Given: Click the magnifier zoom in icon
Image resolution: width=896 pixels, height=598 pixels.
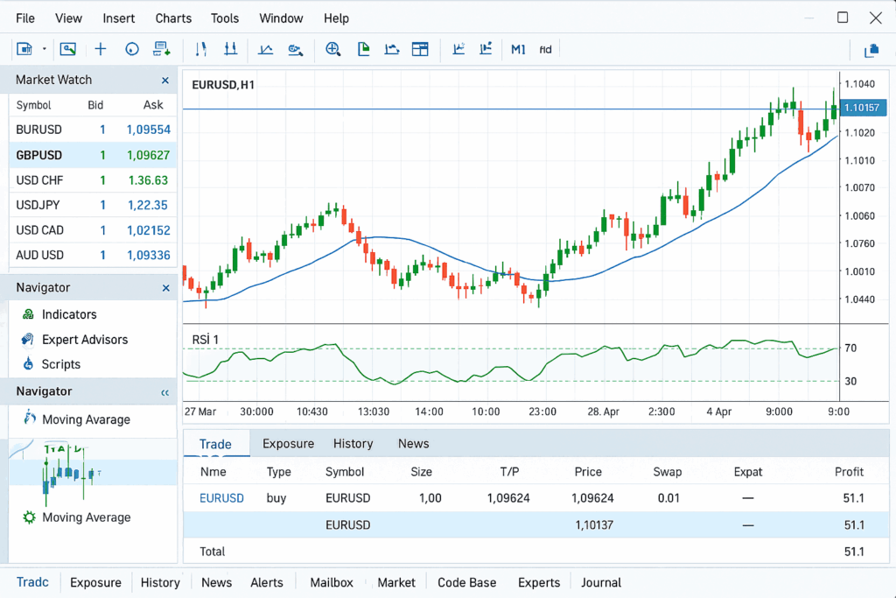Looking at the screenshot, I should pyautogui.click(x=332, y=49).
